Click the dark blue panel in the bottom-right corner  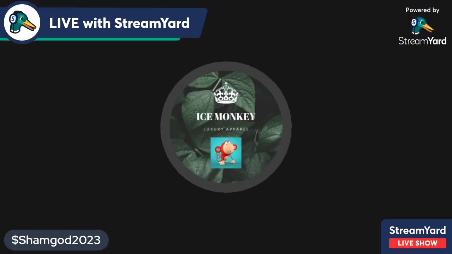click(x=416, y=236)
